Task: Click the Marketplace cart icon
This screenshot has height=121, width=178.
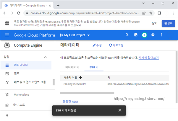Action: (7, 94)
